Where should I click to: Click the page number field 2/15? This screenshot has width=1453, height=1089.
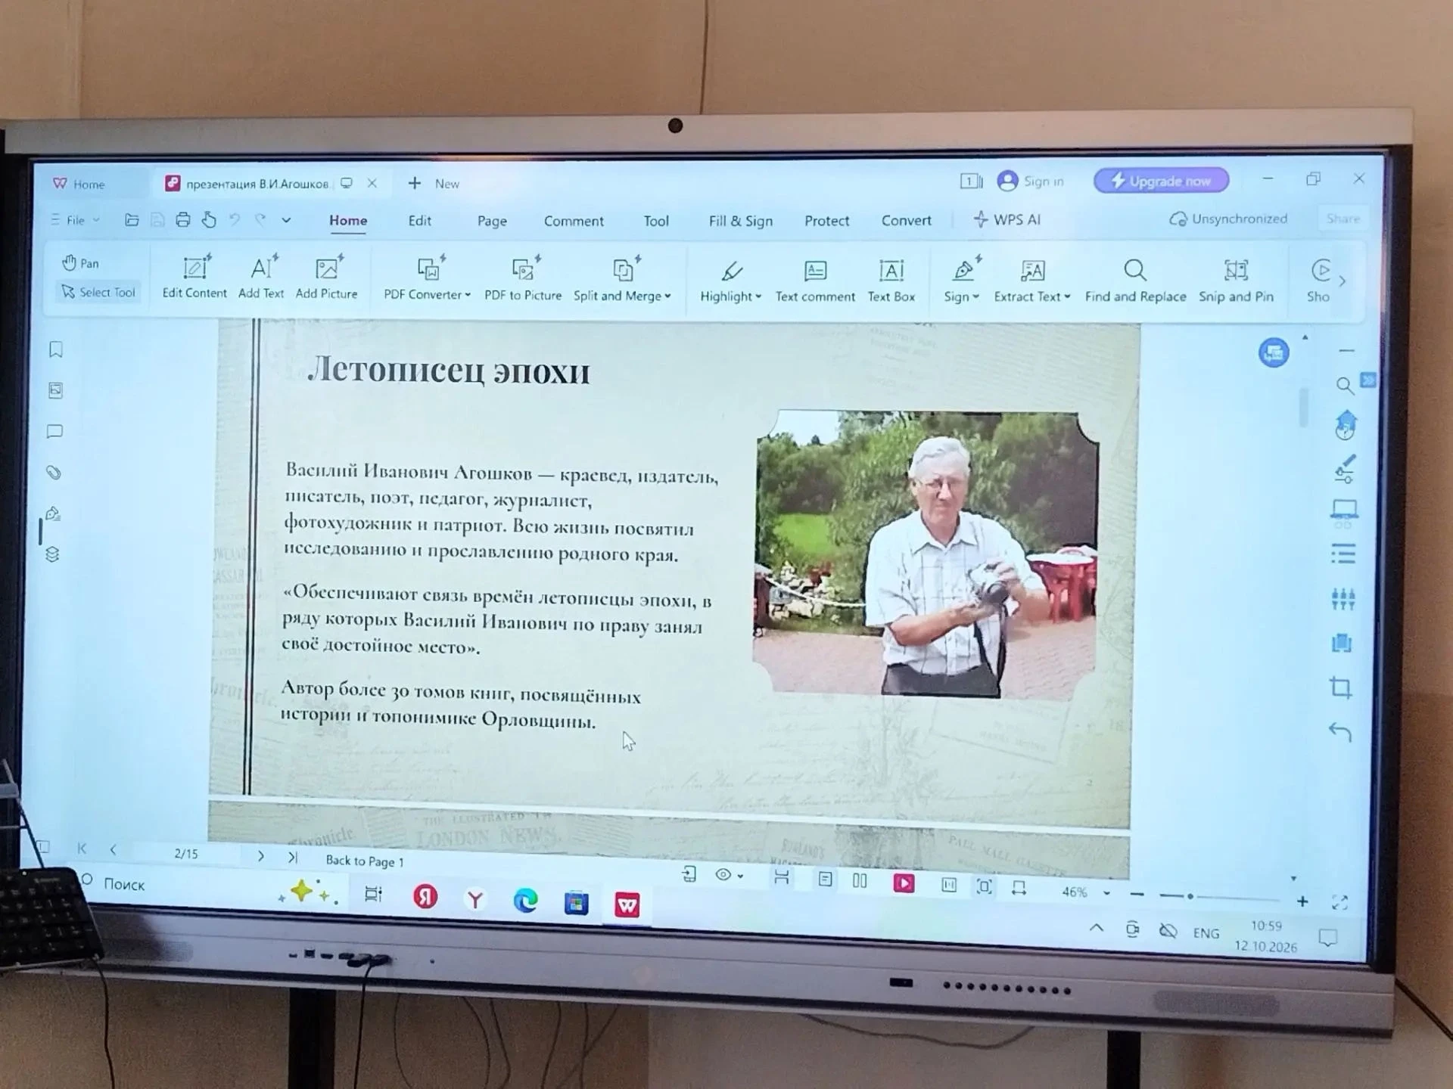pos(186,854)
